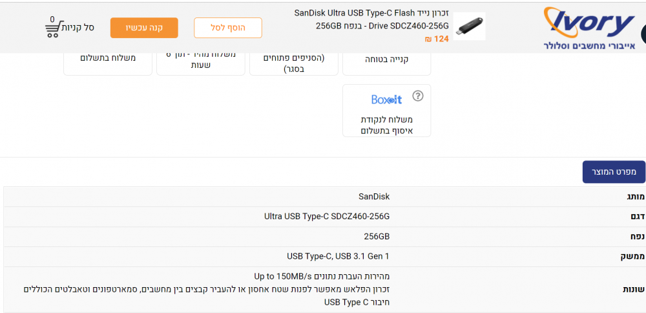Viewport: 646px width, 313px height.
Task: Open the shopping cart icon
Action: pyautogui.click(x=53, y=28)
